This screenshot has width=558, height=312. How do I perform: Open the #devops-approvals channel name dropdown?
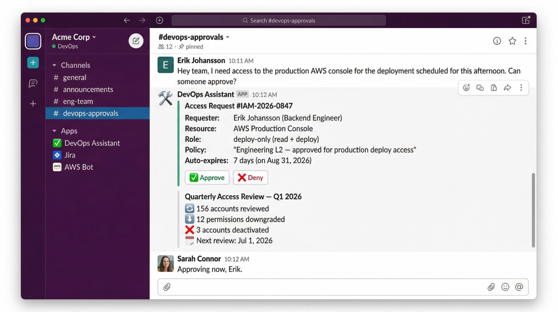(194, 37)
